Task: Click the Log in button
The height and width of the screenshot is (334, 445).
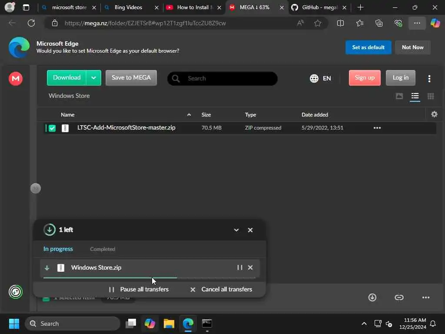Action: tap(400, 77)
